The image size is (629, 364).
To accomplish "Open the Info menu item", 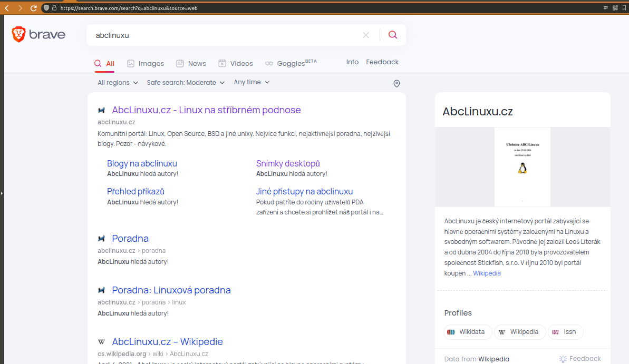I will (352, 62).
